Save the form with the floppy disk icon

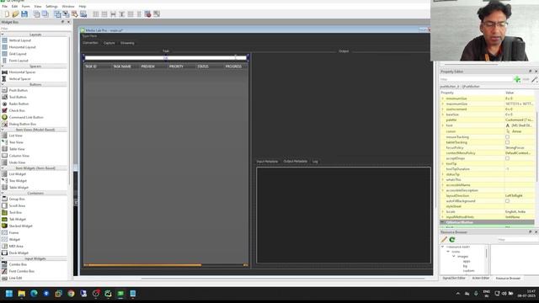click(x=24, y=14)
